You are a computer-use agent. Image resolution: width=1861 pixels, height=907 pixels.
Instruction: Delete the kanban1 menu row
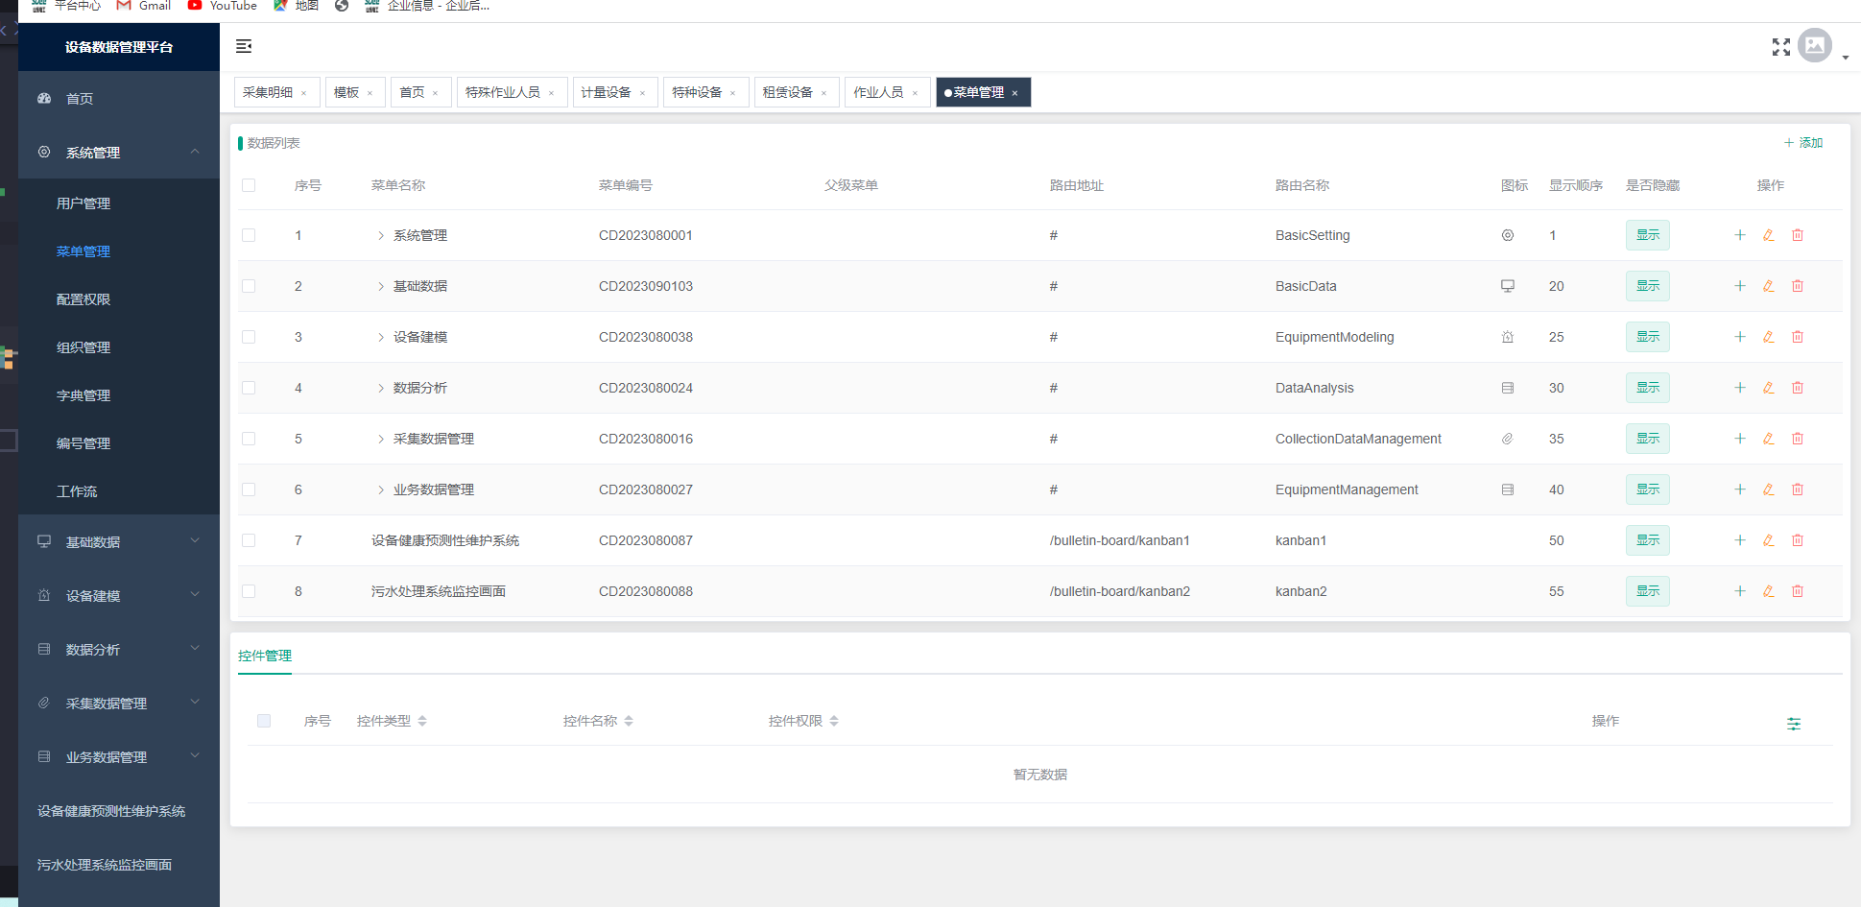pyautogui.click(x=1798, y=540)
